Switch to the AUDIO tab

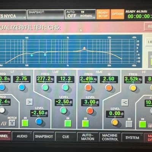coord(22,136)
